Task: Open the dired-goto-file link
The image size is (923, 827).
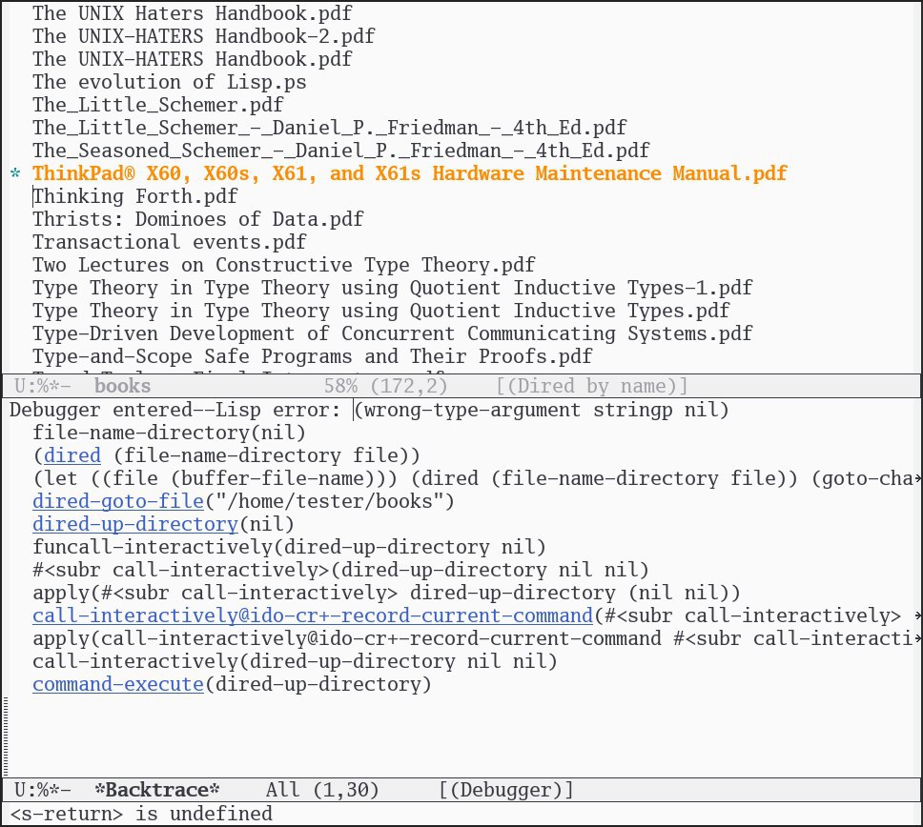Action: click(118, 501)
